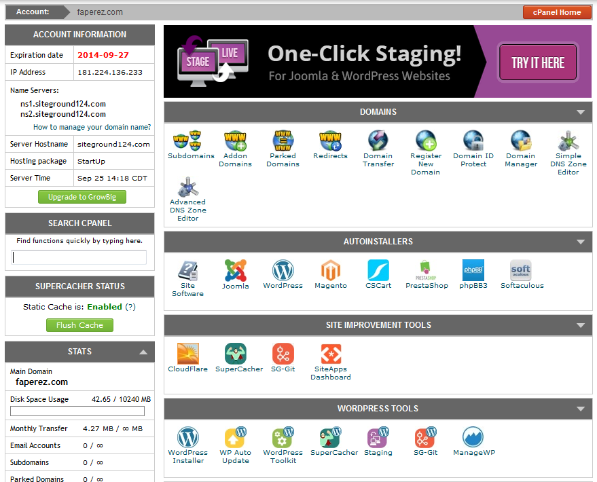Click the faperez.com account name in header
The height and width of the screenshot is (482, 597).
coord(100,12)
